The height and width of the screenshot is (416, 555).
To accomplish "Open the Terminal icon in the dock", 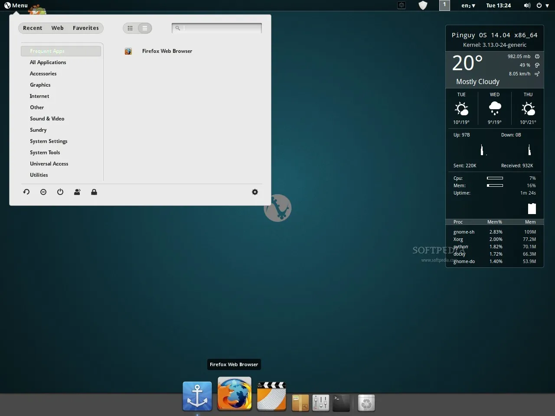I will click(341, 403).
